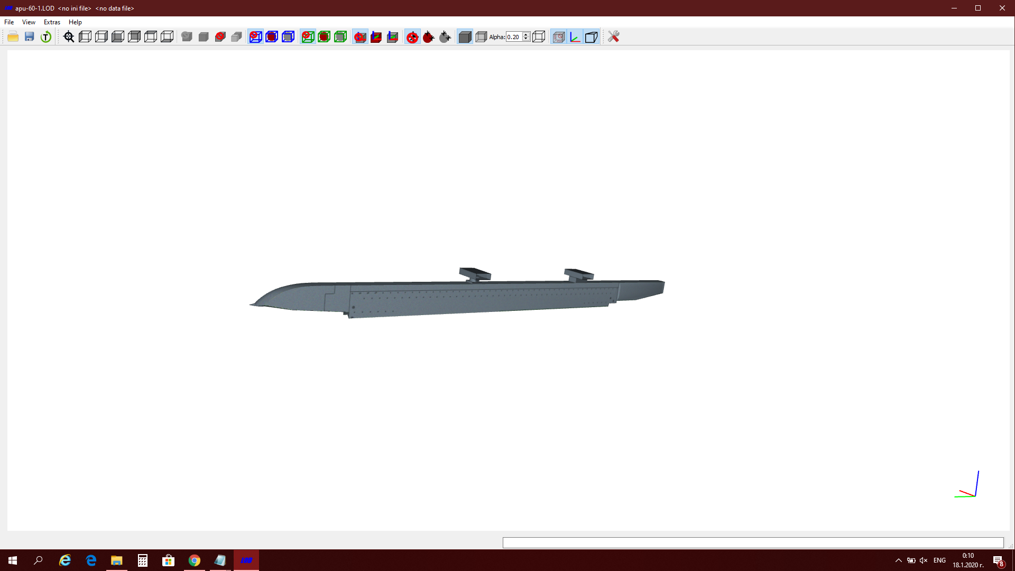Select green wireframe cube with red sphere
1015x571 pixels.
click(324, 36)
